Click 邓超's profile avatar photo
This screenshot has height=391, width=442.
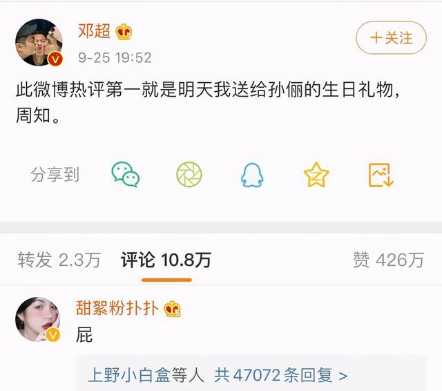pyautogui.click(x=39, y=42)
